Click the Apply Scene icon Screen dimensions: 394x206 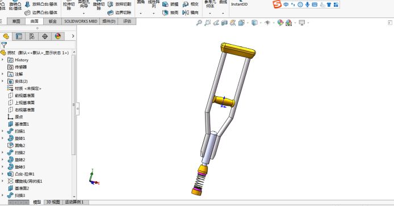tap(289, 23)
